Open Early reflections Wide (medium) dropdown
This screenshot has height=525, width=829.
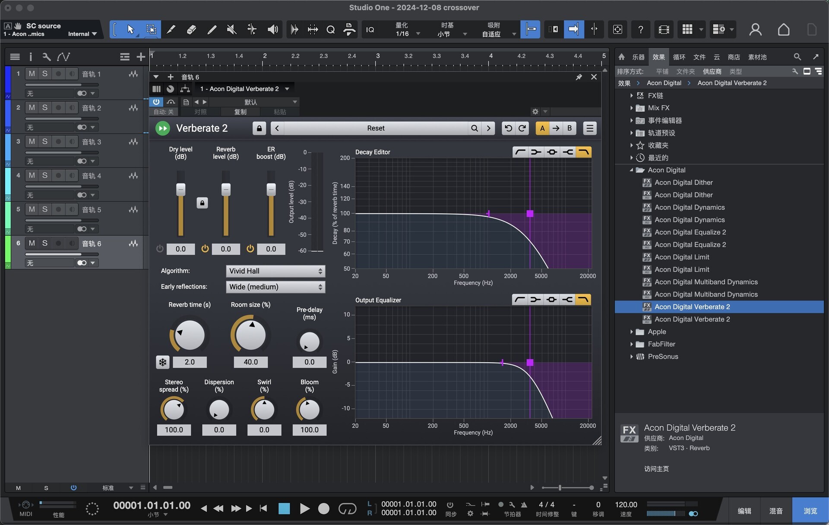coord(275,287)
